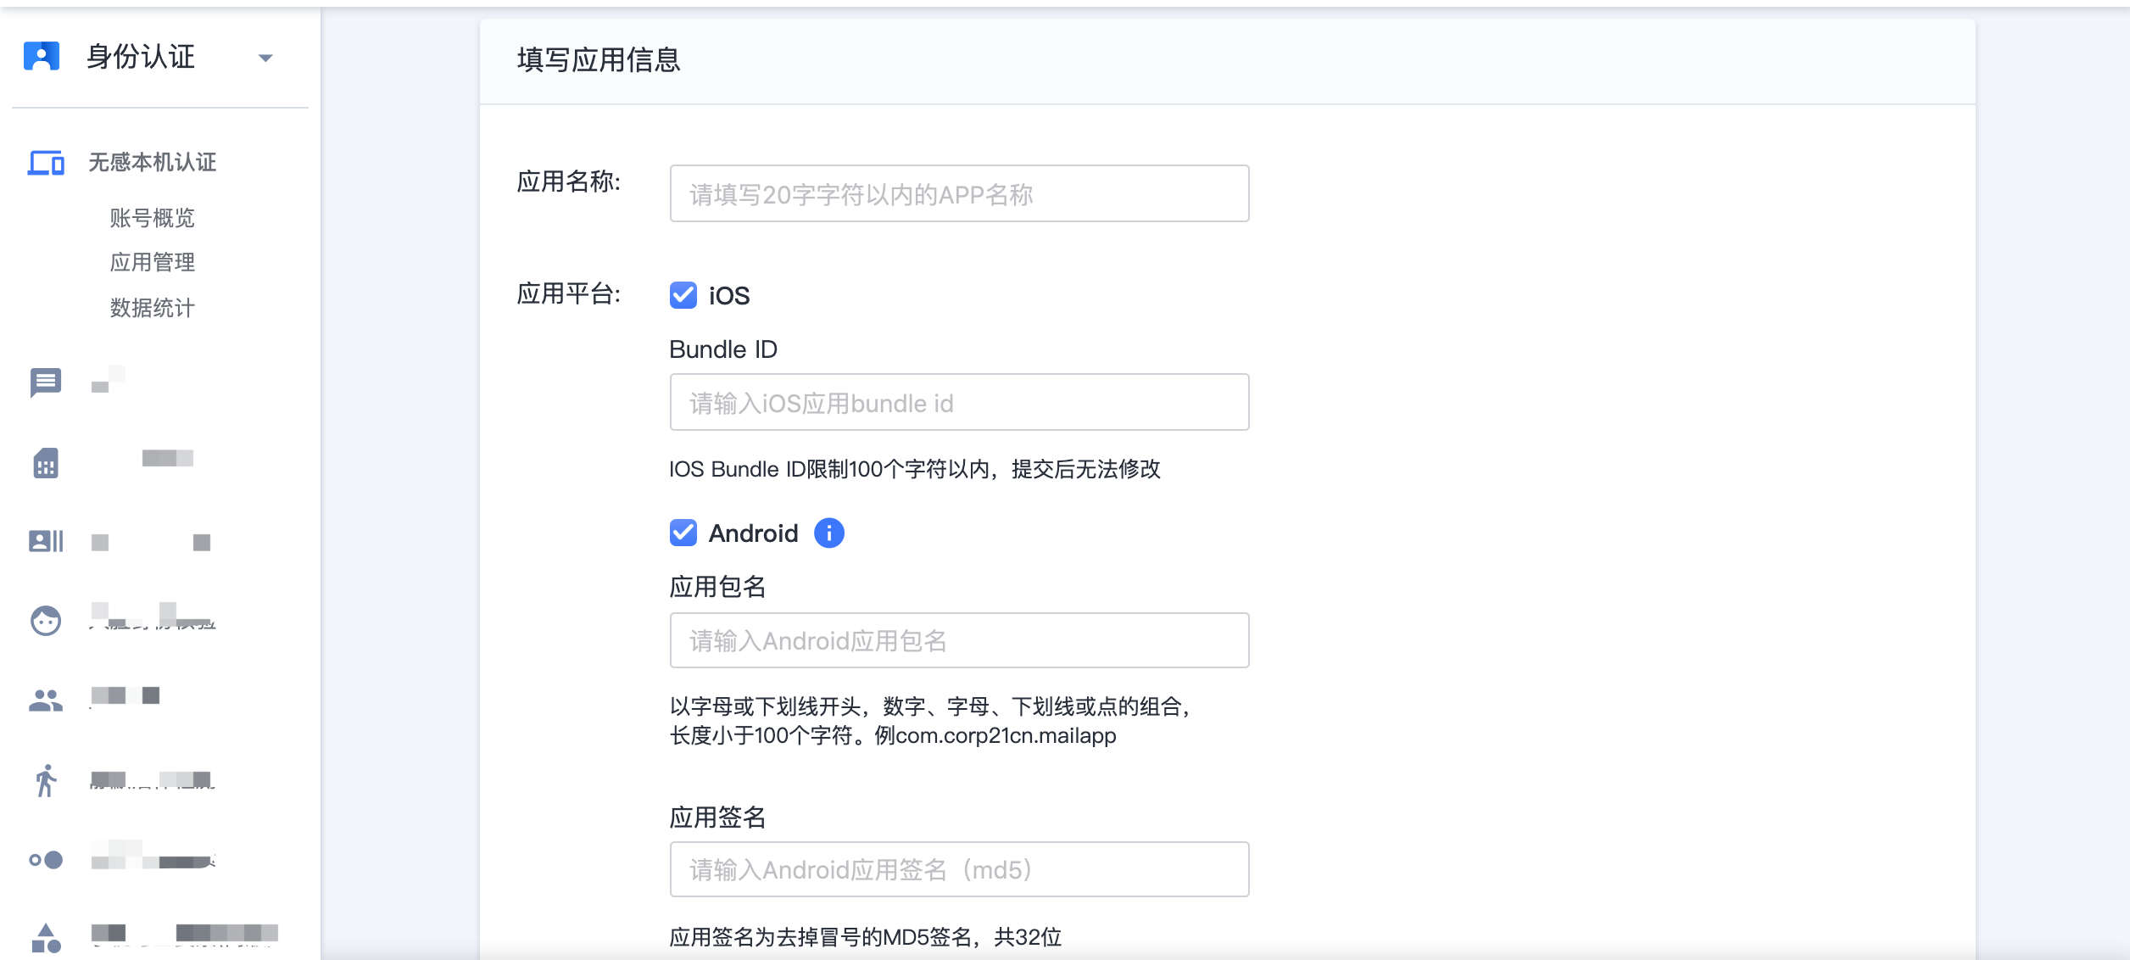Open the 数据统计 menu item
The height and width of the screenshot is (960, 2130).
click(x=153, y=307)
